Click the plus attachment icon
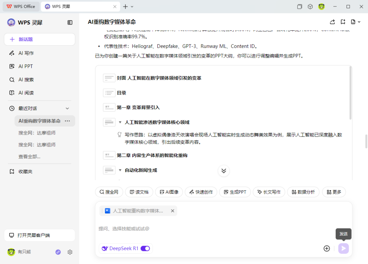 pyautogui.click(x=327, y=249)
